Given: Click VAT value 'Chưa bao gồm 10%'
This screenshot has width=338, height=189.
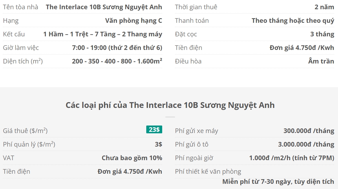Looking at the screenshot, I should [132, 158].
